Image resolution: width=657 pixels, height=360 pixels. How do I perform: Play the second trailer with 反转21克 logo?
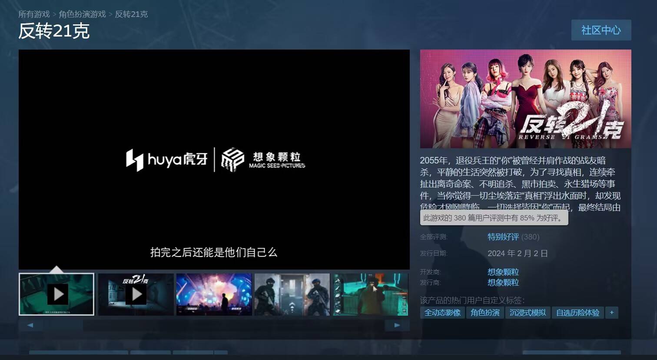tap(136, 294)
